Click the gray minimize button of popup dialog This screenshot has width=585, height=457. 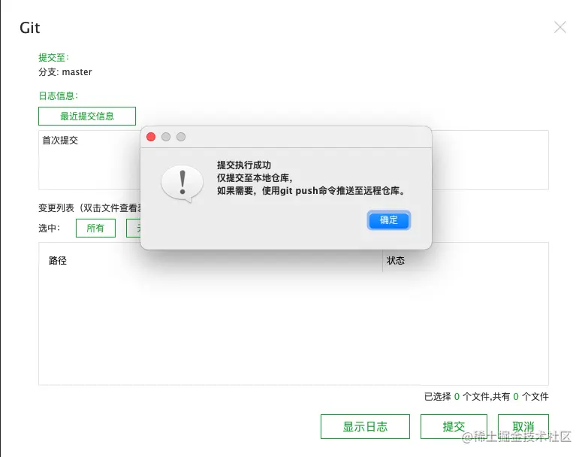(x=166, y=137)
